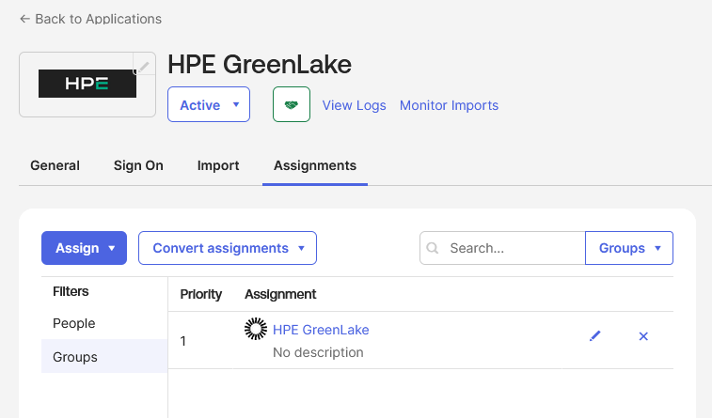
Task: Open the HPE GreenLake assignment link
Action: 321,330
